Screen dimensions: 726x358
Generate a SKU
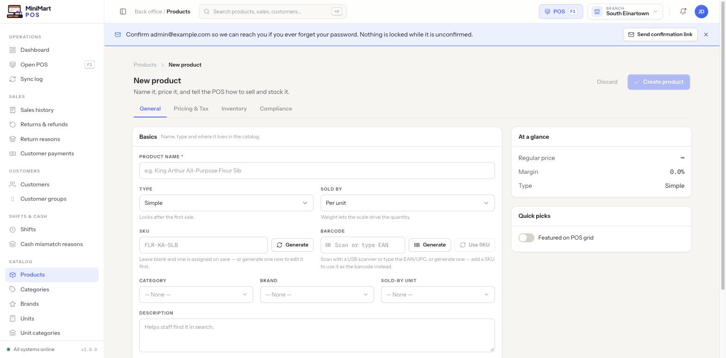293,245
